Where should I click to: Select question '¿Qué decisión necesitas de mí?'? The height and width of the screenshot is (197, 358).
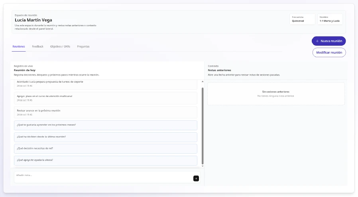tap(106, 149)
